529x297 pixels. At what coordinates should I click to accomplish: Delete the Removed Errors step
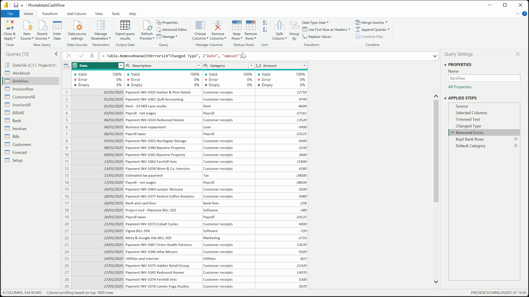[453, 133]
